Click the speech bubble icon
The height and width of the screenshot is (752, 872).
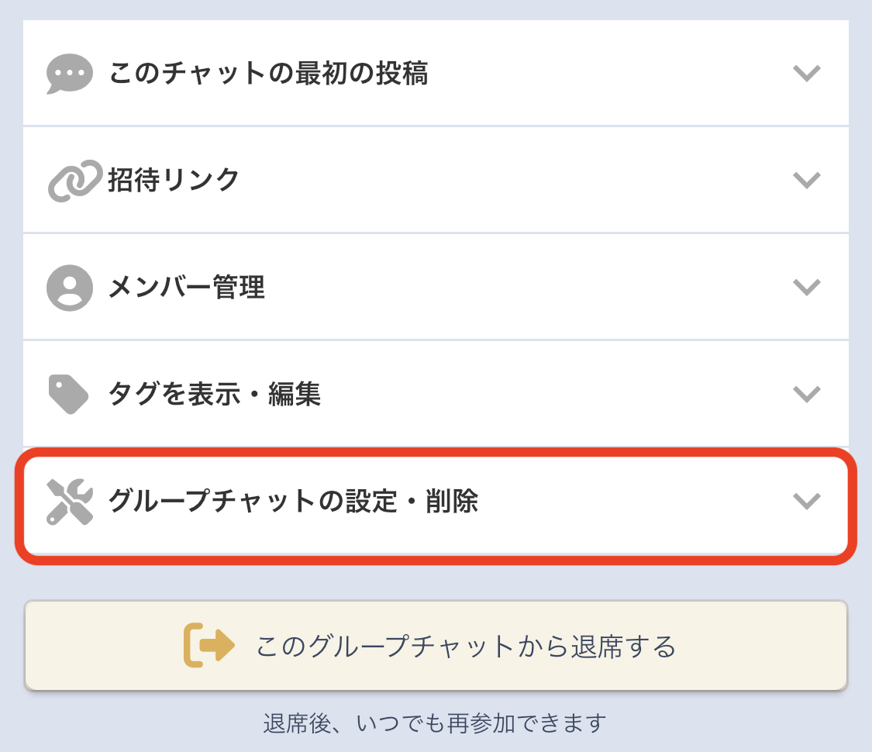click(70, 74)
